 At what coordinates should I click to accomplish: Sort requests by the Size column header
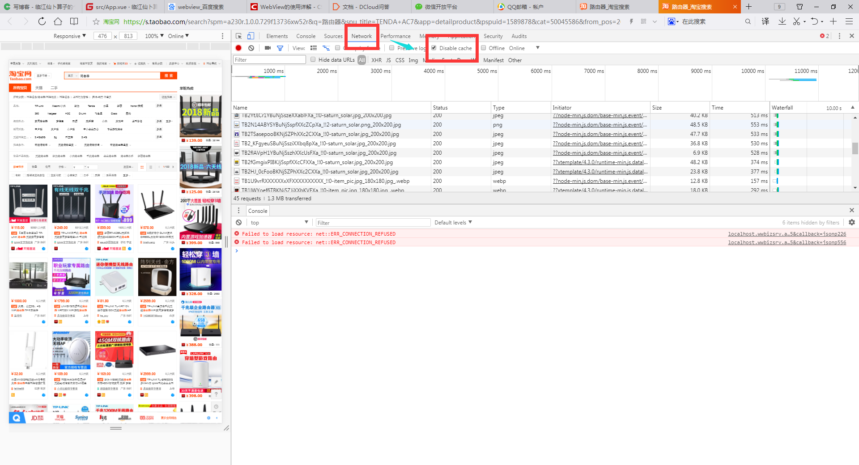[x=680, y=107]
